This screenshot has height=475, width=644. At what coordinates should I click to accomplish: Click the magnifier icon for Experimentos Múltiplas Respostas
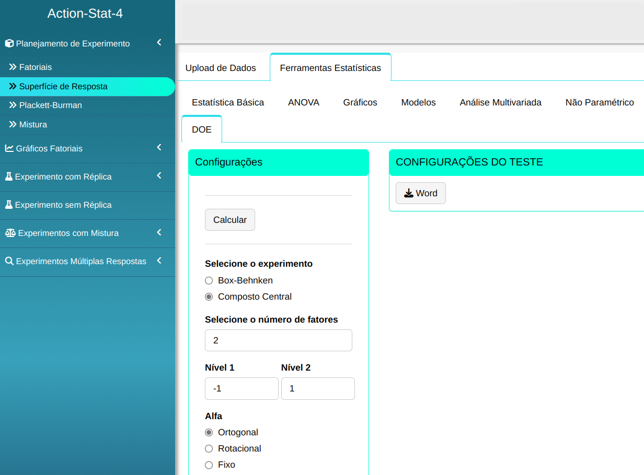[9, 261]
